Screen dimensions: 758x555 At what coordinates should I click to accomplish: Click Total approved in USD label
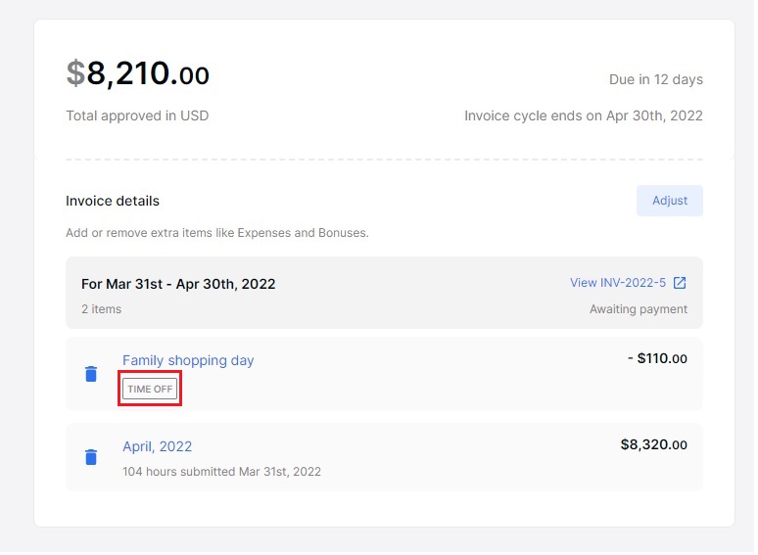click(x=137, y=116)
